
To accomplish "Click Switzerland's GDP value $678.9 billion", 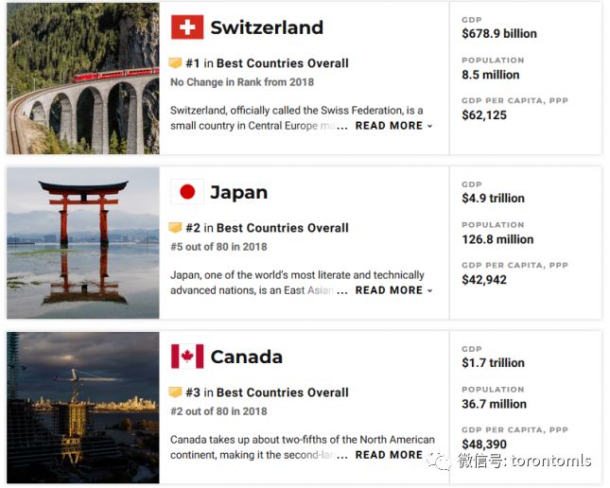I will pyautogui.click(x=499, y=33).
